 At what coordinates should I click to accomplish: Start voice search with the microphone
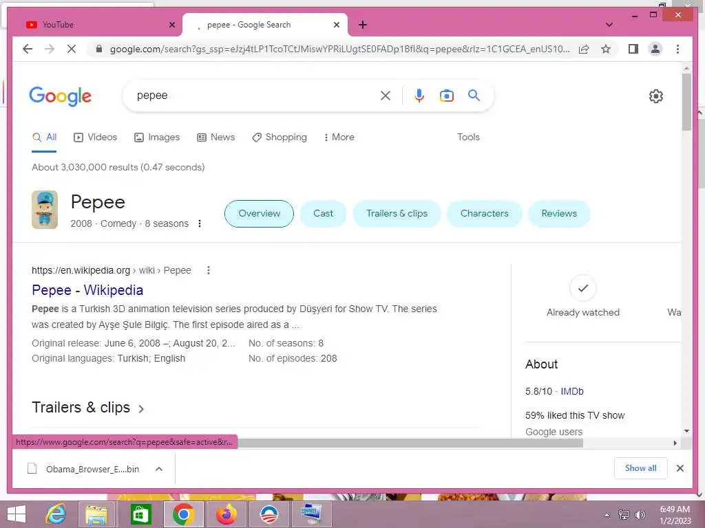419,96
